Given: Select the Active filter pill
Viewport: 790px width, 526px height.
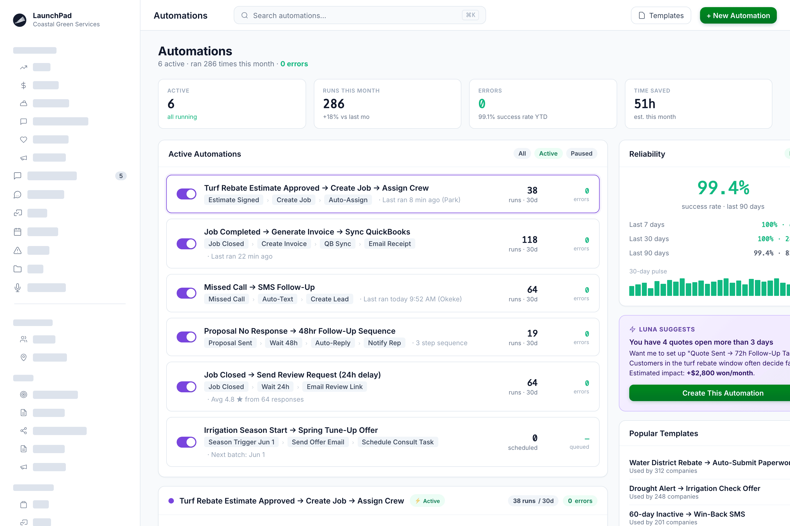Looking at the screenshot, I should [x=548, y=154].
